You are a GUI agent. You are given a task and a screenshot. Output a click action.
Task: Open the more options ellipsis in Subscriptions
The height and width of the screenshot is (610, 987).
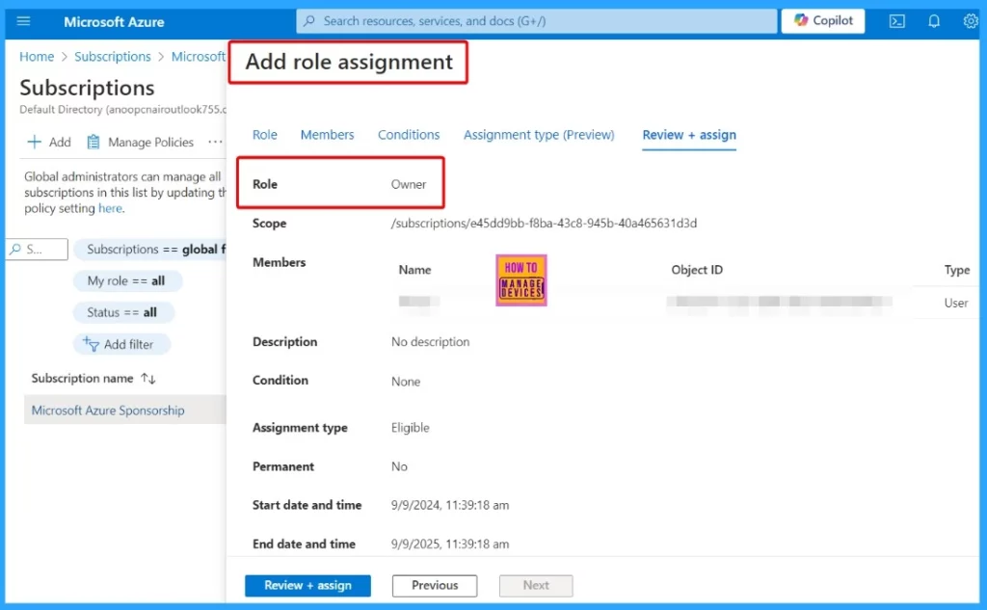pyautogui.click(x=215, y=143)
